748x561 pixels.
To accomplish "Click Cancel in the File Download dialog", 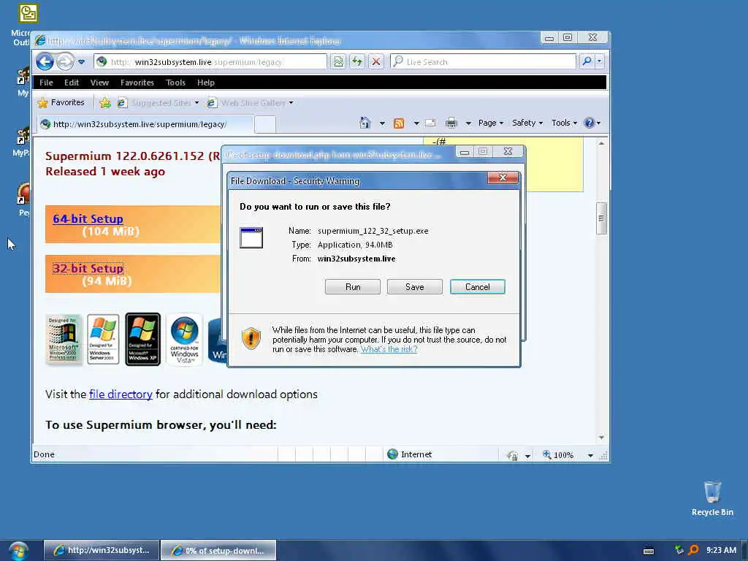I will [x=478, y=286].
